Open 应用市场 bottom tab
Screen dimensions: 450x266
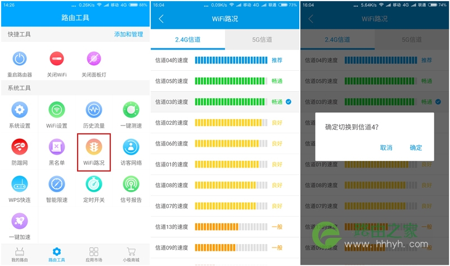(x=94, y=255)
